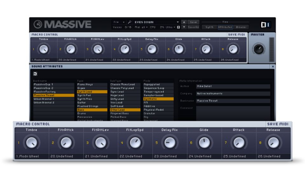Click the Save button

(193, 22)
